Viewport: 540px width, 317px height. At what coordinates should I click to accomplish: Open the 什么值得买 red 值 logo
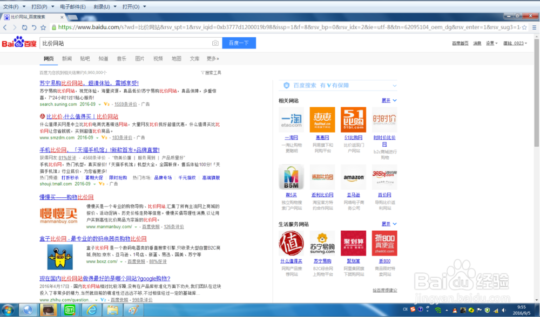point(292,243)
